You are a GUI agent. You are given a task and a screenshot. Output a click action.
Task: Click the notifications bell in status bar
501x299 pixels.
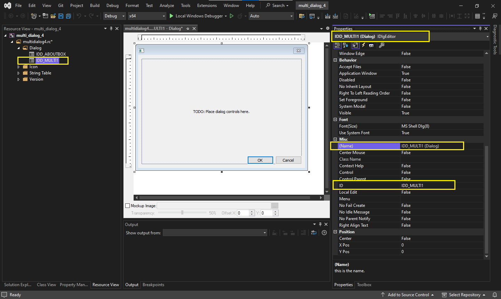click(x=494, y=295)
